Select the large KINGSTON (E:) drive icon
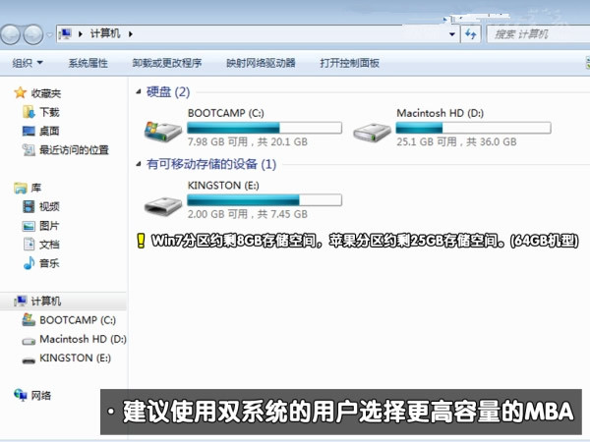 (163, 205)
